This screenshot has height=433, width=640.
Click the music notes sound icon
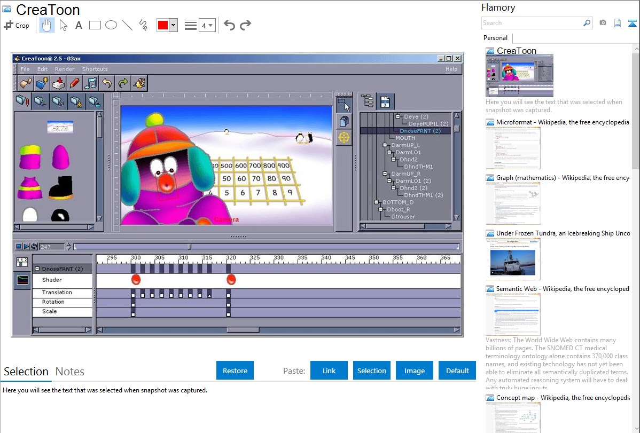coord(91,83)
